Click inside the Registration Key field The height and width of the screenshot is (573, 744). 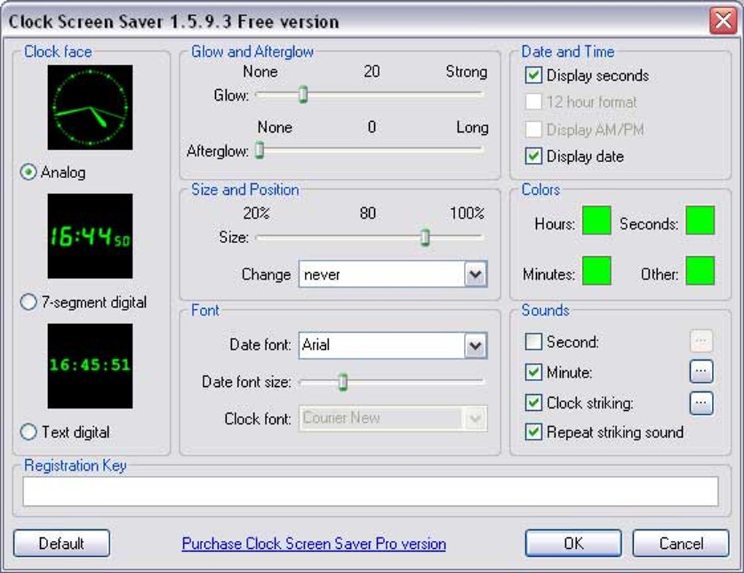[372, 491]
